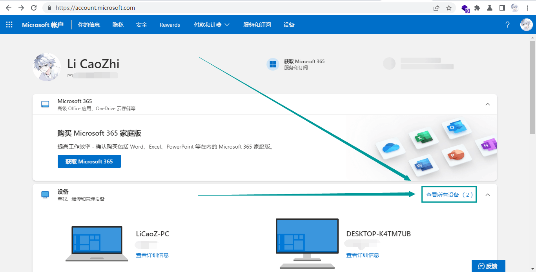
Task: Open the purple extension with badge 9
Action: (465, 8)
